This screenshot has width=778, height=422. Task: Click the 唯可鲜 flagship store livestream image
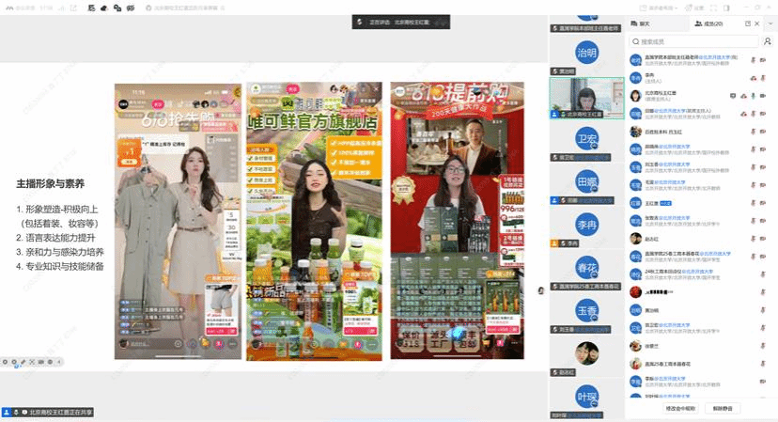[314, 221]
